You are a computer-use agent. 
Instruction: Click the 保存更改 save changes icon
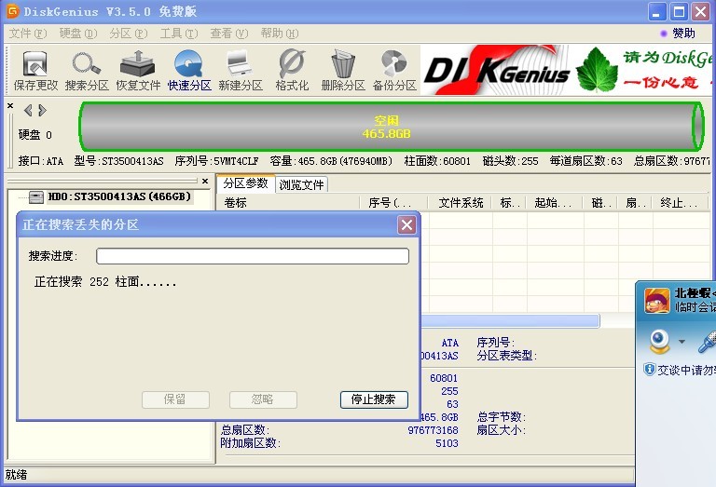(x=35, y=69)
